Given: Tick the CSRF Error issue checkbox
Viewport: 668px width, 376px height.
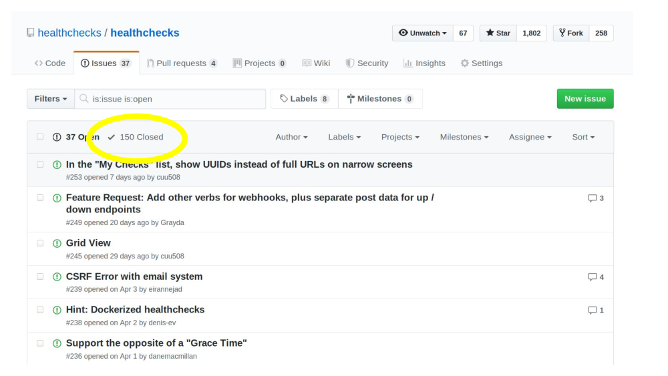Looking at the screenshot, I should tap(40, 276).
